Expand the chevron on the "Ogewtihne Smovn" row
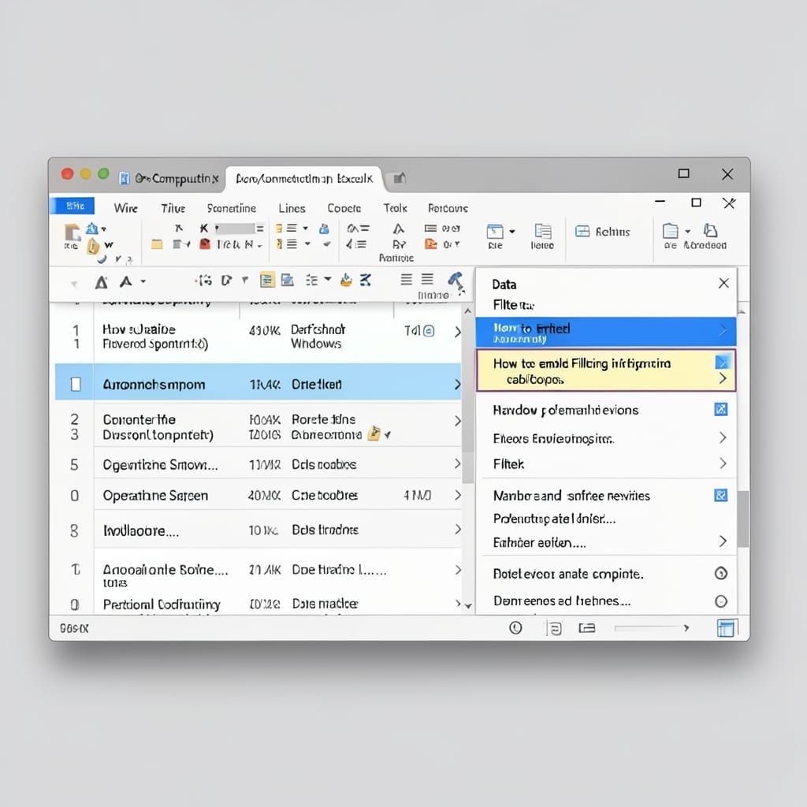 pos(458,463)
